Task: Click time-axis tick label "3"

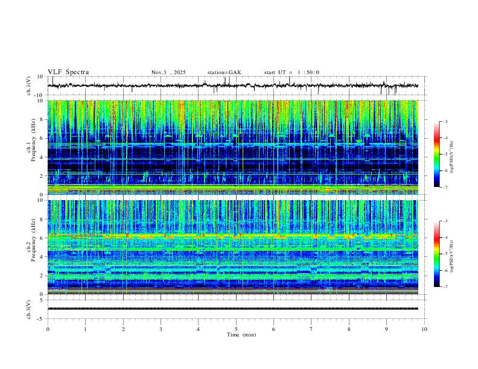Action: [161, 329]
